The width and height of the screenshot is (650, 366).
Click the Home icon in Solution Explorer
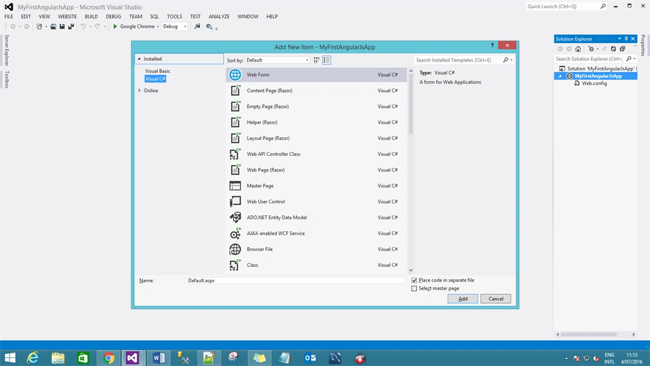578,49
